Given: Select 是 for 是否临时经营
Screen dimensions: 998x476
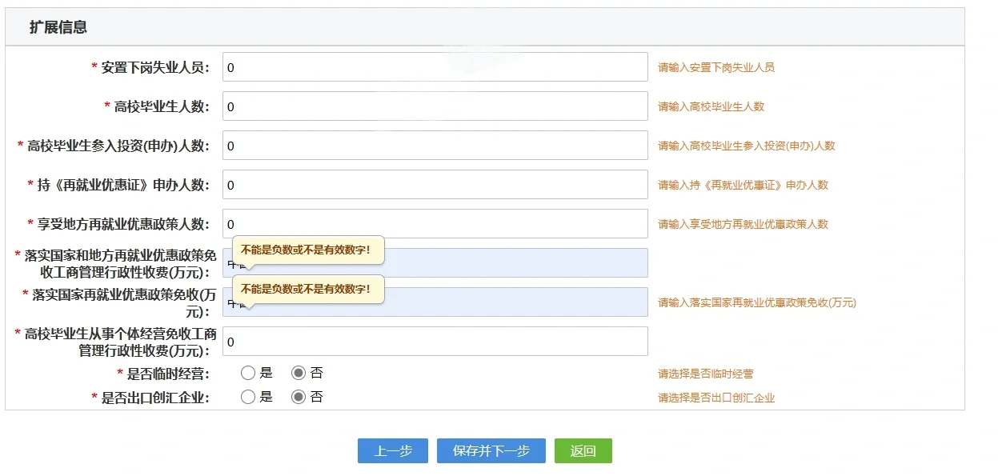Looking at the screenshot, I should pyautogui.click(x=248, y=373).
